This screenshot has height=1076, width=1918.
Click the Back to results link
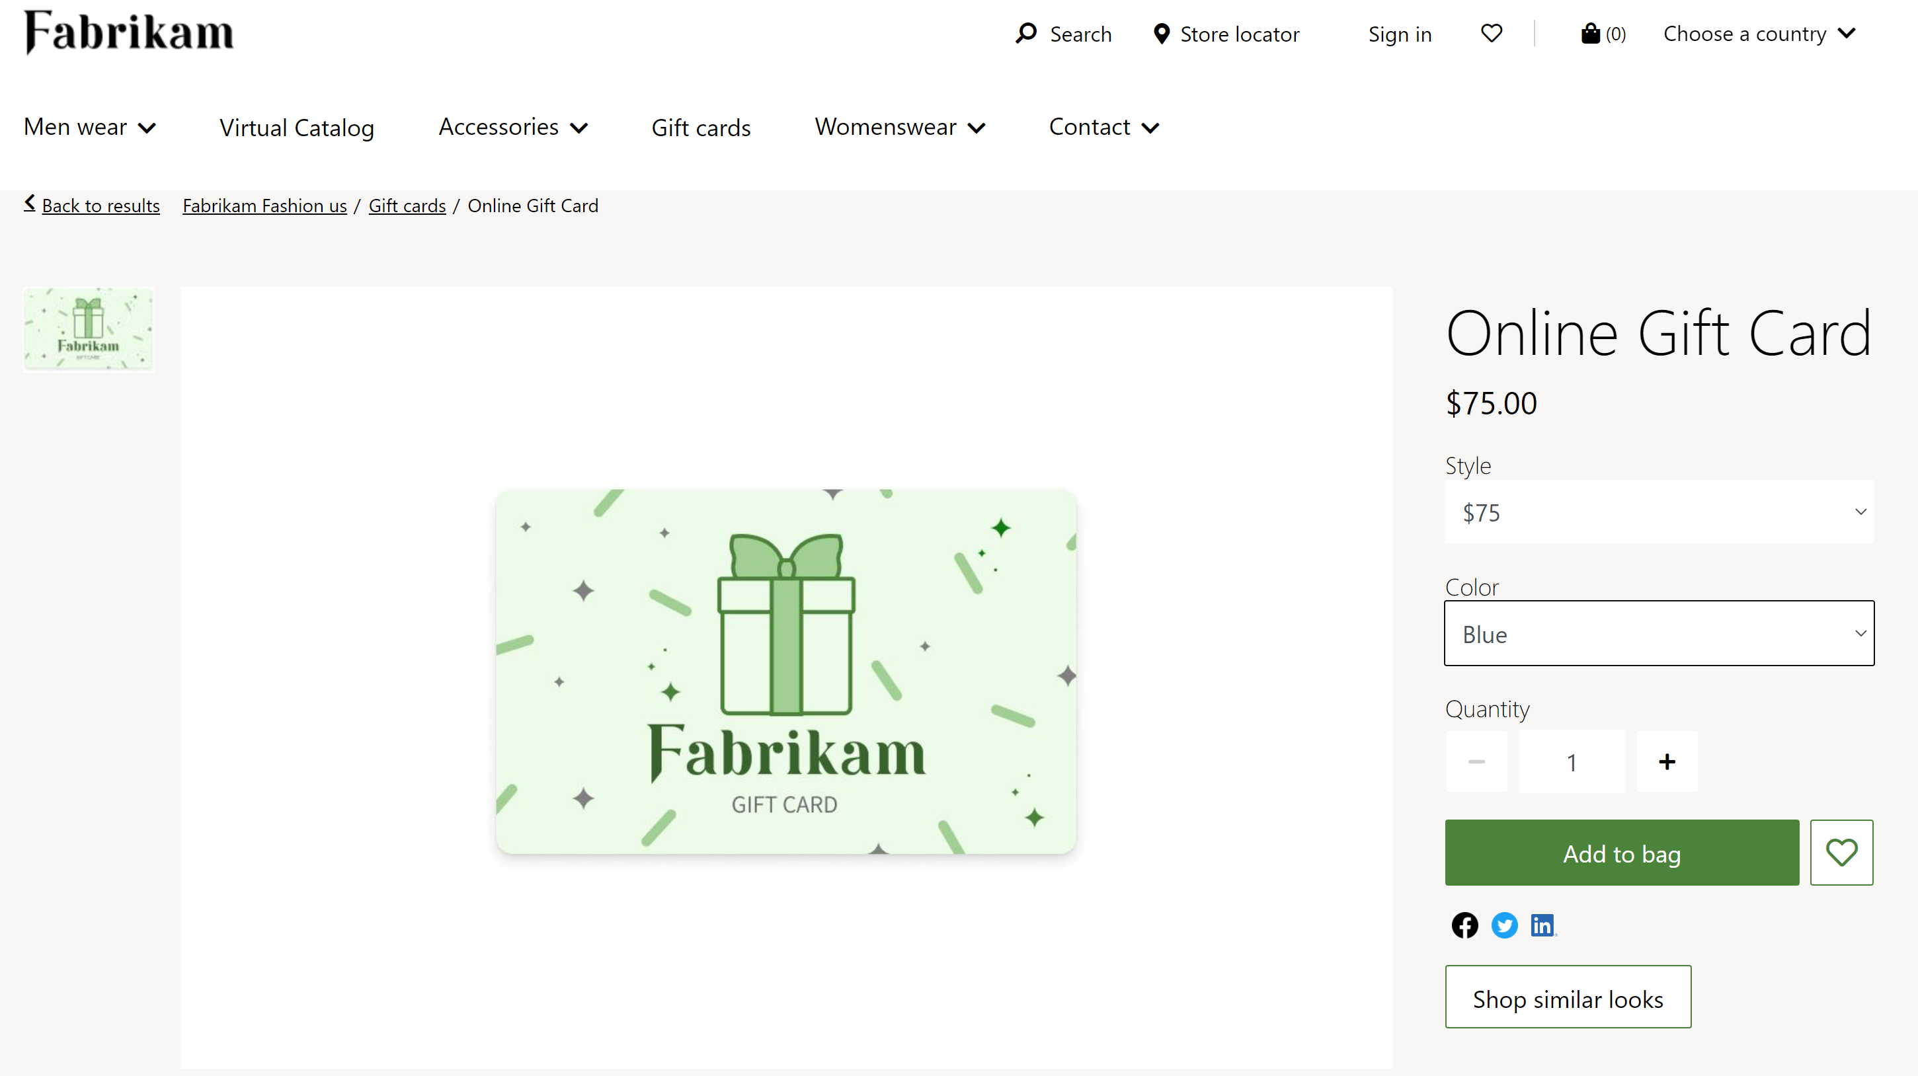click(x=91, y=206)
